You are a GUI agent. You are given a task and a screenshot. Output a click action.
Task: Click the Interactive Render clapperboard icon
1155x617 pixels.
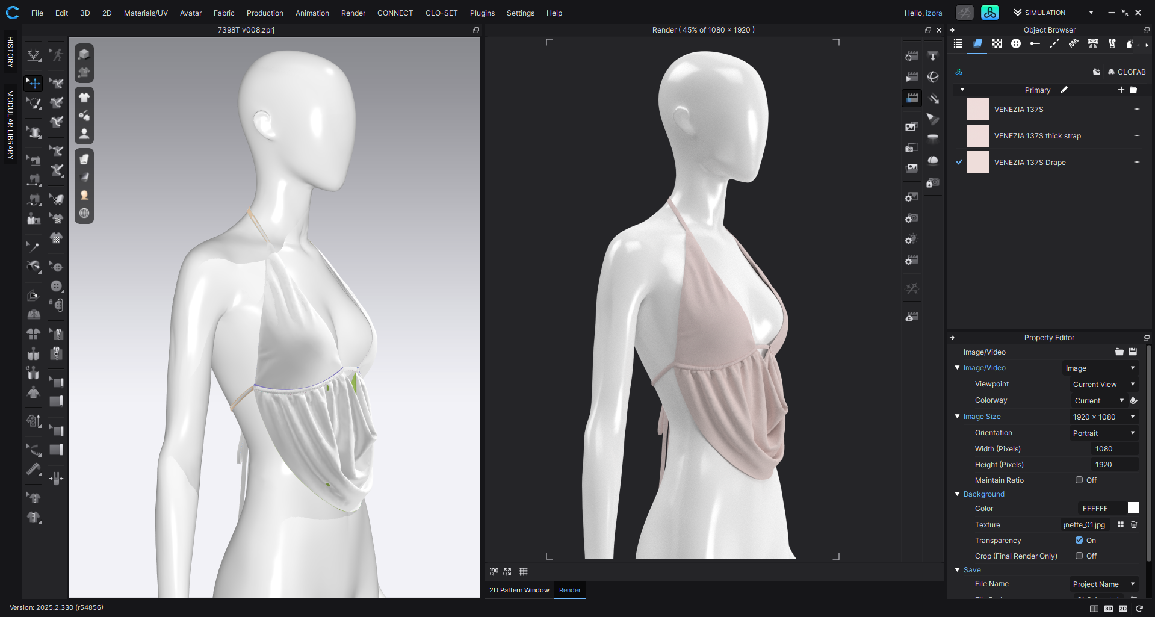point(912,56)
